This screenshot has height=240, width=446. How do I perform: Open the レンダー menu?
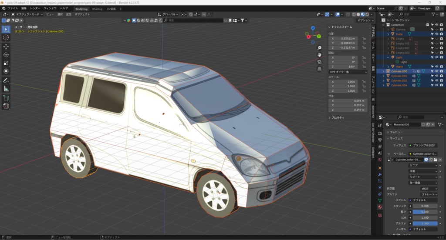pos(35,8)
